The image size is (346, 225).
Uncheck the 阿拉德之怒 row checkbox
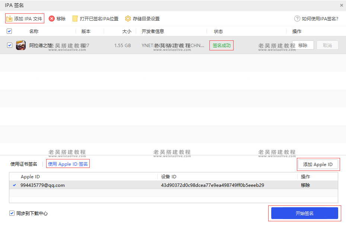(x=10, y=45)
